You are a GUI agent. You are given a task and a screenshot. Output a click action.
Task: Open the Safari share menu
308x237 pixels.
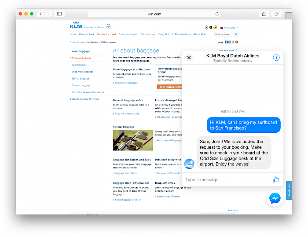pos(264,14)
